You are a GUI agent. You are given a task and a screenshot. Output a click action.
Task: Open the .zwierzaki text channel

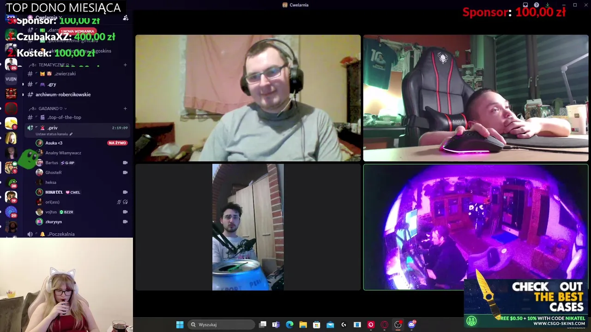[x=78, y=74]
